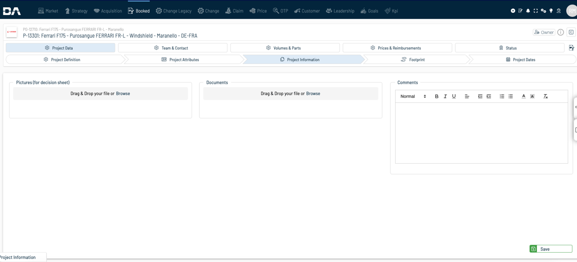Go to Project Definition step
The height and width of the screenshot is (262, 577).
pyautogui.click(x=65, y=60)
